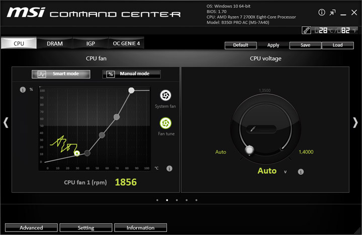Click the CPU fan 1 rpm value 1856
Image resolution: width=362 pixels, height=235 pixels.
126,182
